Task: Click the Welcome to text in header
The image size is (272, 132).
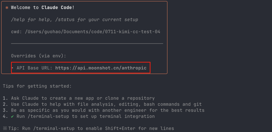Action: [25, 8]
